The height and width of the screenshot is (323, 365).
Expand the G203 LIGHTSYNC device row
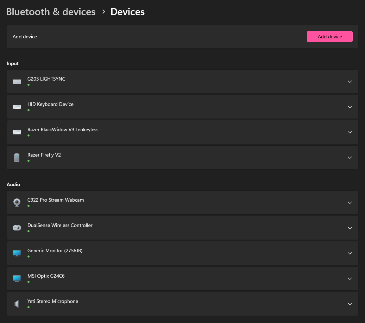[350, 82]
